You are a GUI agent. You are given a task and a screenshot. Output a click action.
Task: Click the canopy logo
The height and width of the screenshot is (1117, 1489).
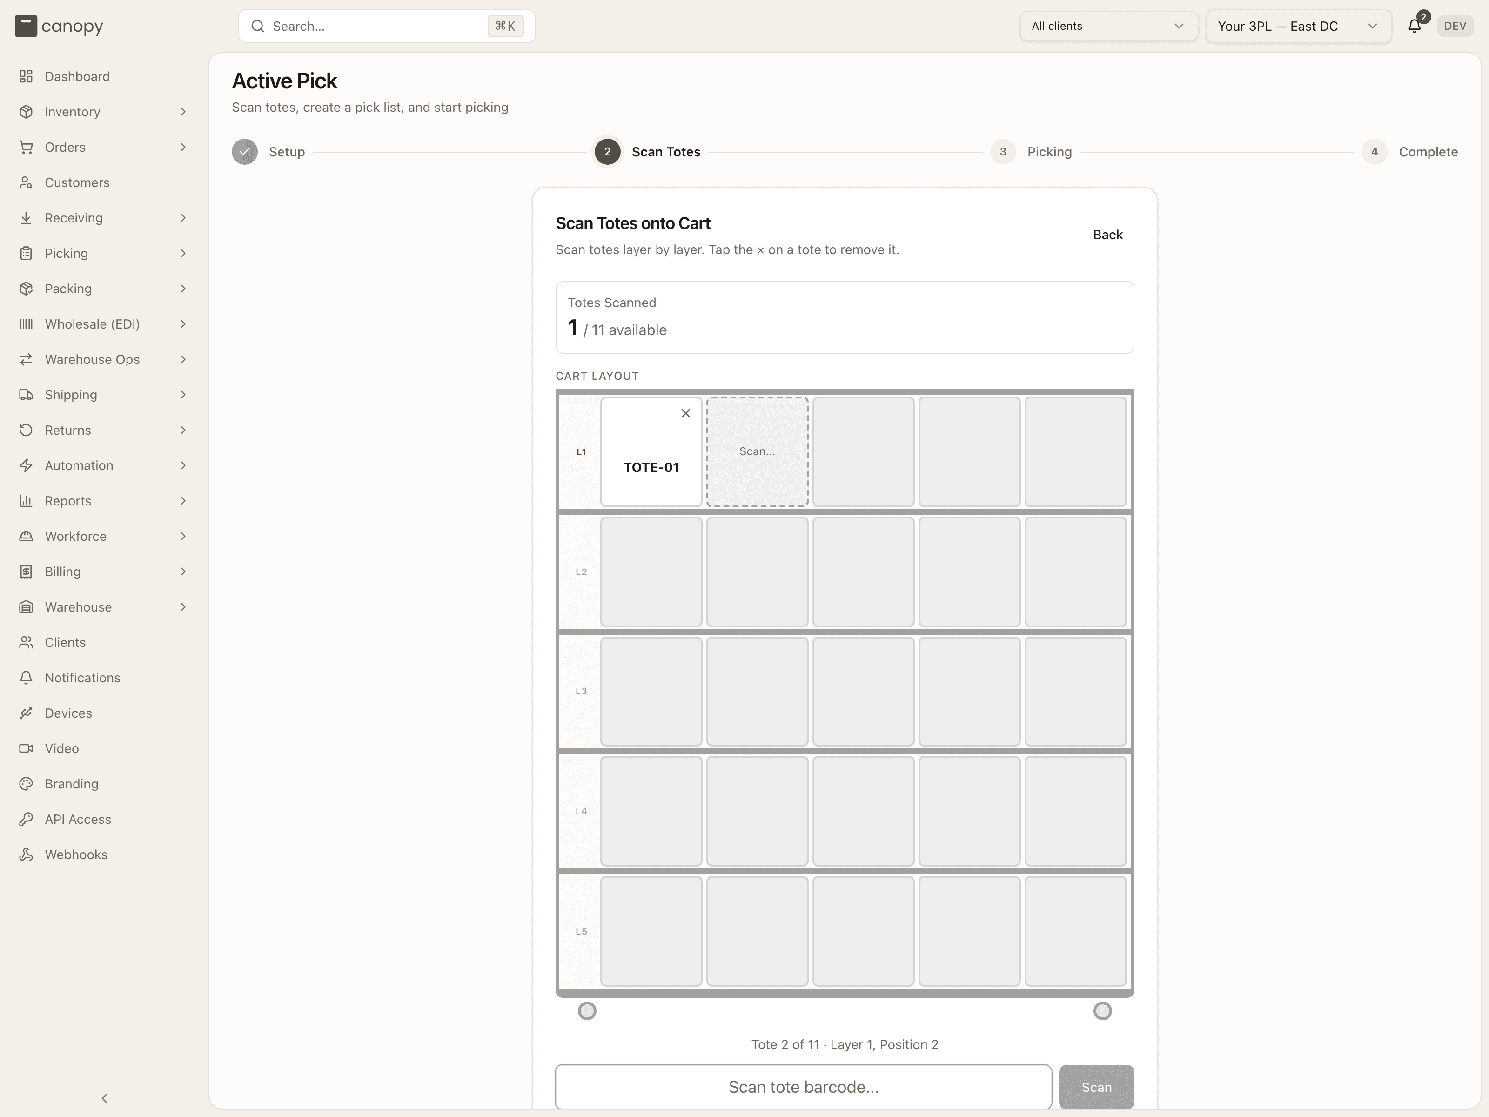pyautogui.click(x=59, y=26)
